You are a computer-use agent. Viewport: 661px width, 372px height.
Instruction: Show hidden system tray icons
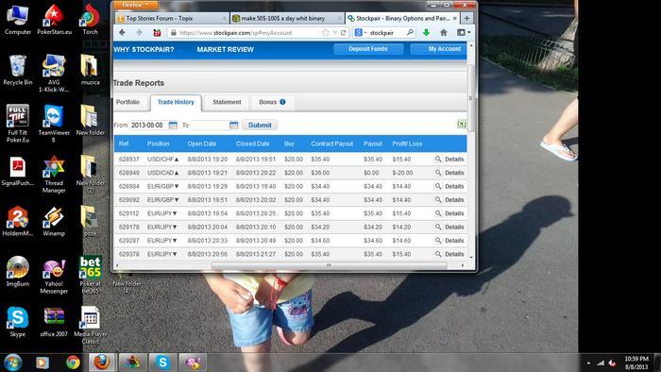coord(588,363)
